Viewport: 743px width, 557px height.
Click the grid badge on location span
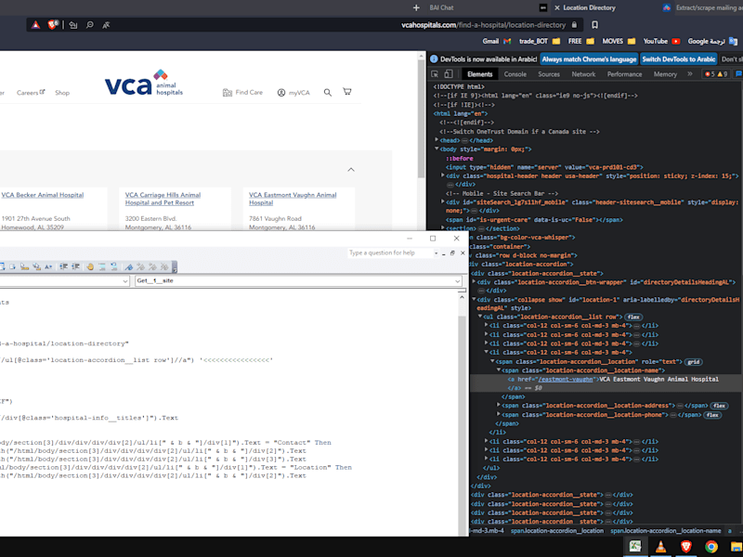(694, 361)
